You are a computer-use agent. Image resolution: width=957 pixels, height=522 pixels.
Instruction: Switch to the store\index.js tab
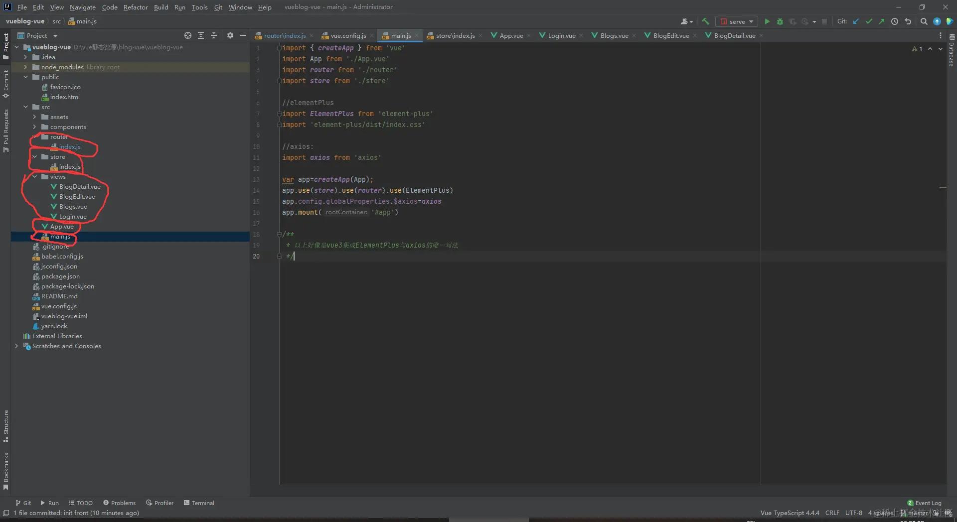tap(455, 35)
